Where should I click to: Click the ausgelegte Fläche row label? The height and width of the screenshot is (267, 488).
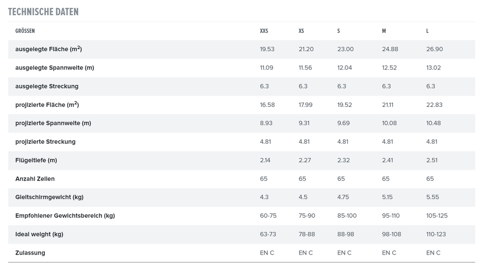(x=49, y=49)
